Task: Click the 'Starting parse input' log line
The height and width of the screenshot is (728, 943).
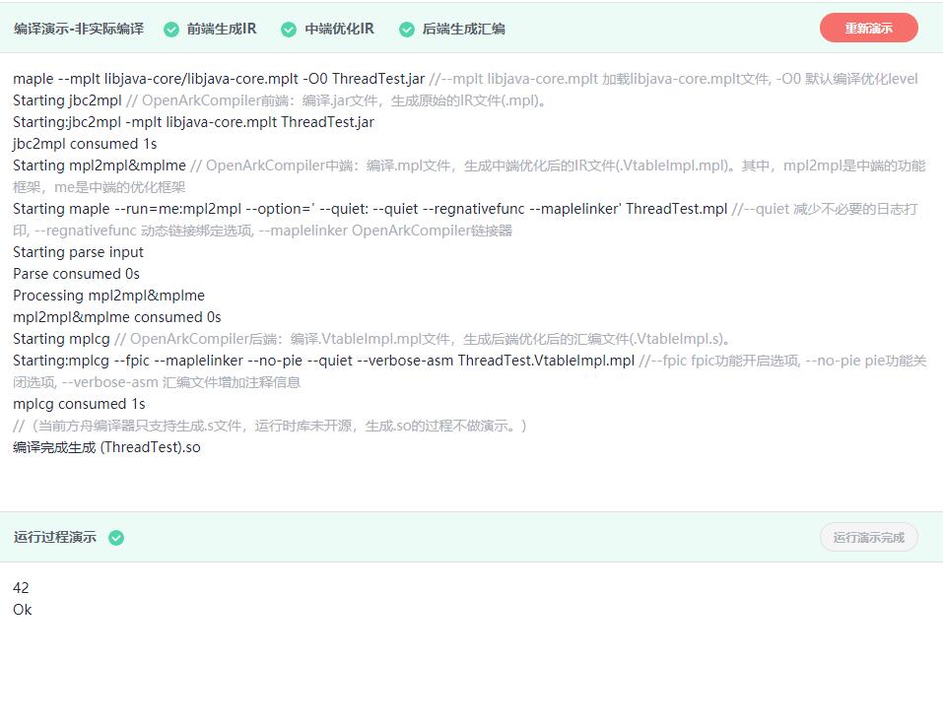Action: [x=78, y=252]
